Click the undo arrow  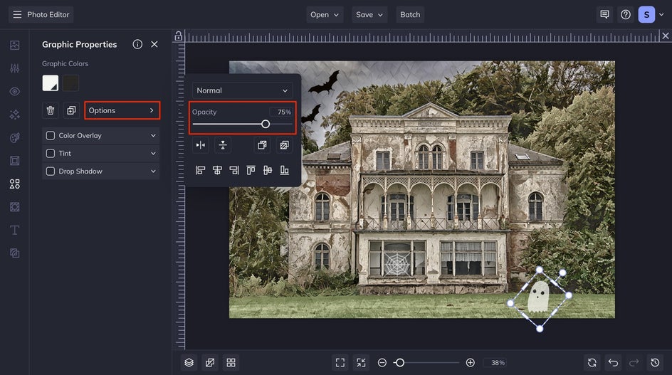tap(613, 362)
